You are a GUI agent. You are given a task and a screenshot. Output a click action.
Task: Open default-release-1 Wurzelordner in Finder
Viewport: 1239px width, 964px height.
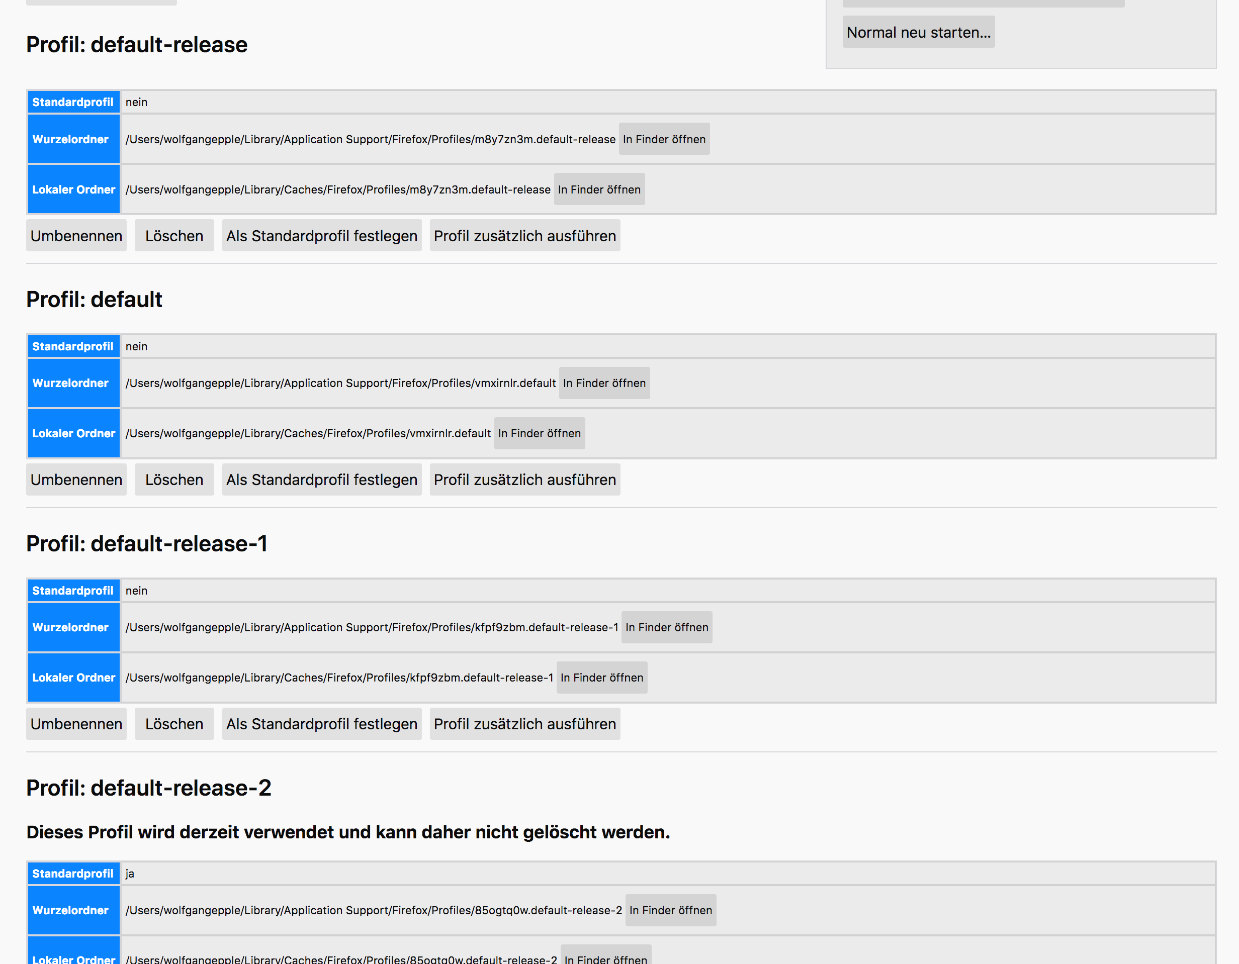tap(667, 627)
